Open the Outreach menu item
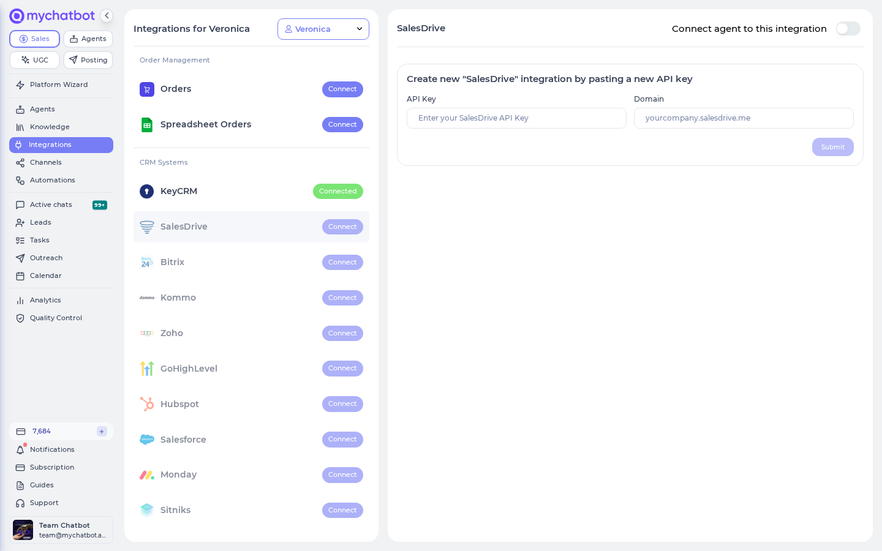 pyautogui.click(x=61, y=258)
